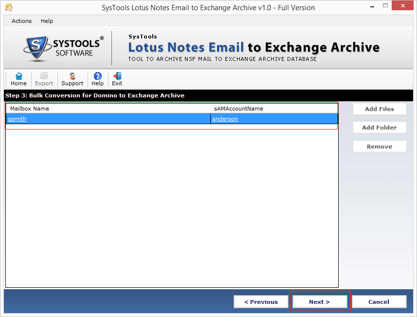Go back with the Previous button
Image resolution: width=417 pixels, height=317 pixels.
click(x=261, y=302)
